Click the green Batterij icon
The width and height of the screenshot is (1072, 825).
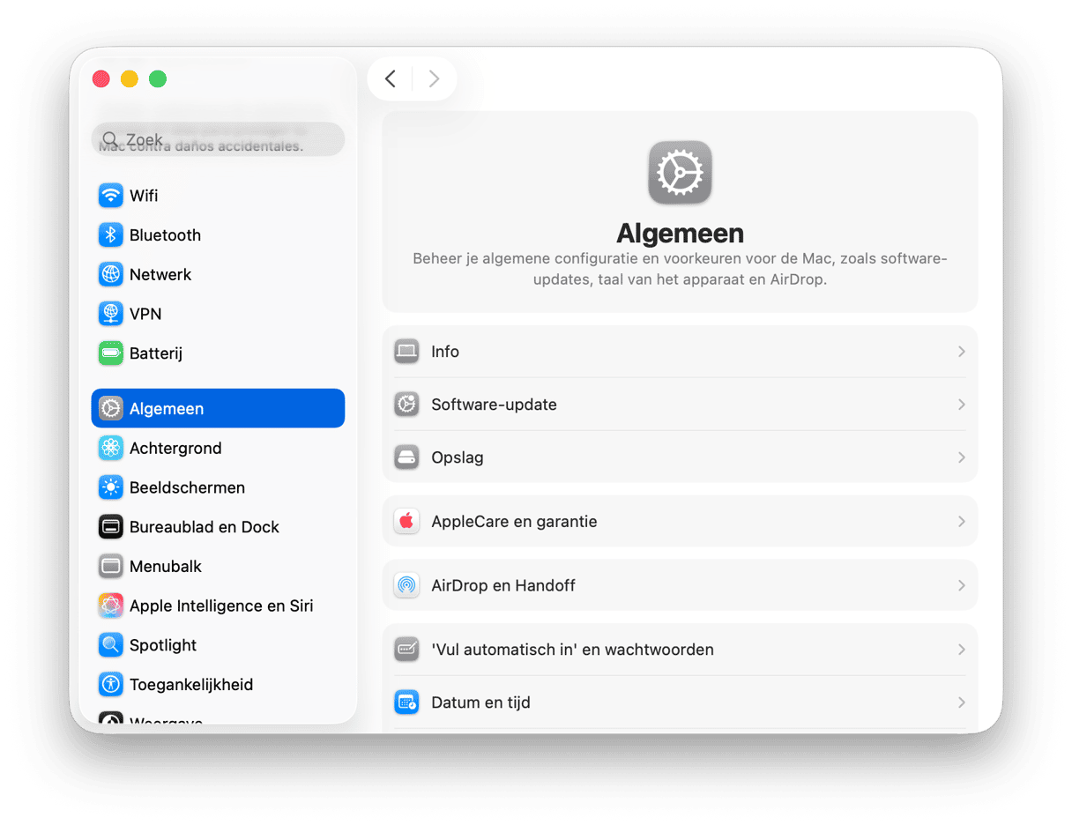tap(110, 353)
